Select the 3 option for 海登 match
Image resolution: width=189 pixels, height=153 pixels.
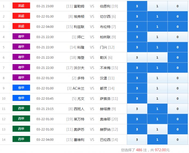pos(137,57)
